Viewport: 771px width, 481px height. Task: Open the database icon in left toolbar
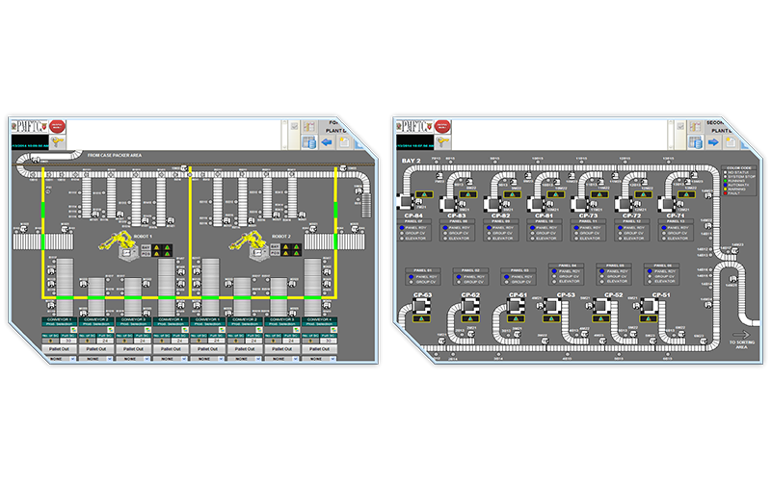pyautogui.click(x=308, y=142)
